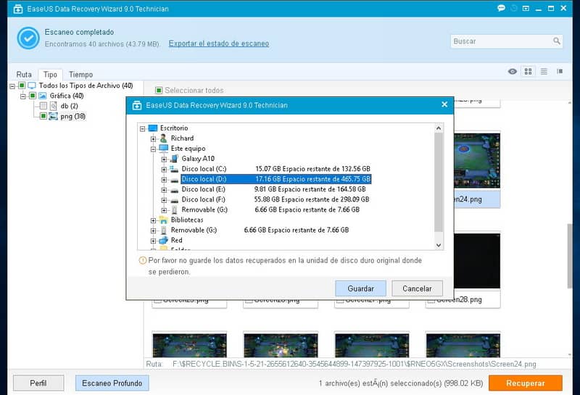Click the main results vertical scrollbar
580x395 pixels.
[x=570, y=256]
